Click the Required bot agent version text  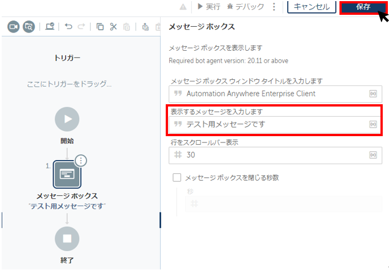(228, 61)
